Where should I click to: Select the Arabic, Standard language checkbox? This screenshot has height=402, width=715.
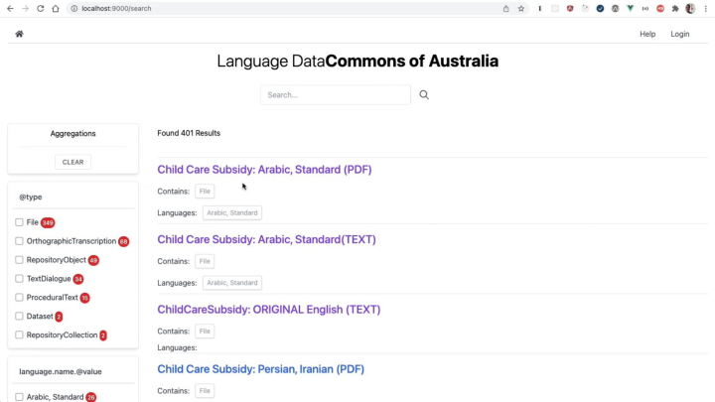pyautogui.click(x=19, y=397)
